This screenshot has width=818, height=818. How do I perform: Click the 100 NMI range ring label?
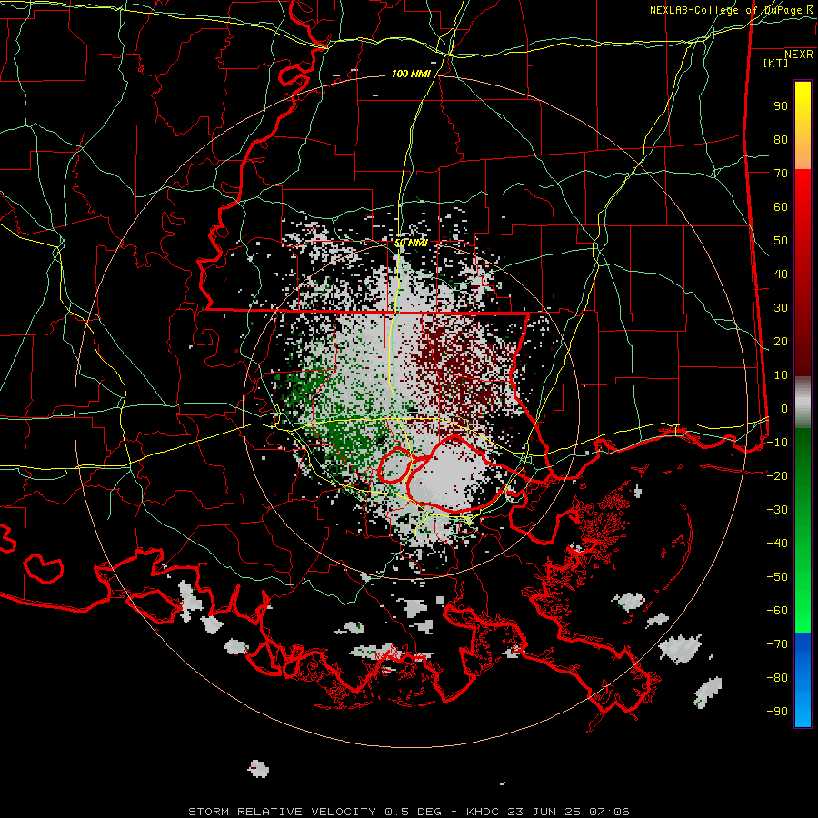click(411, 75)
